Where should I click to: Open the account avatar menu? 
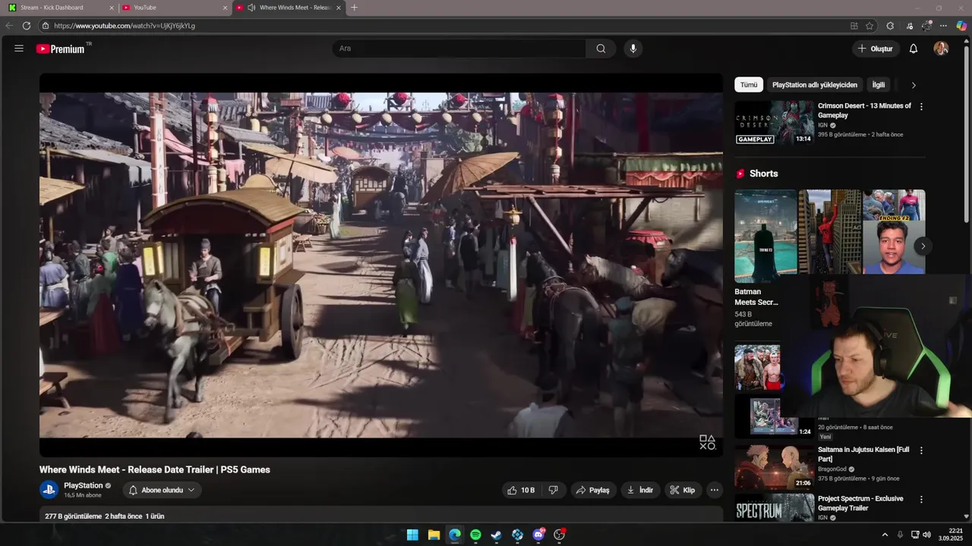(941, 49)
